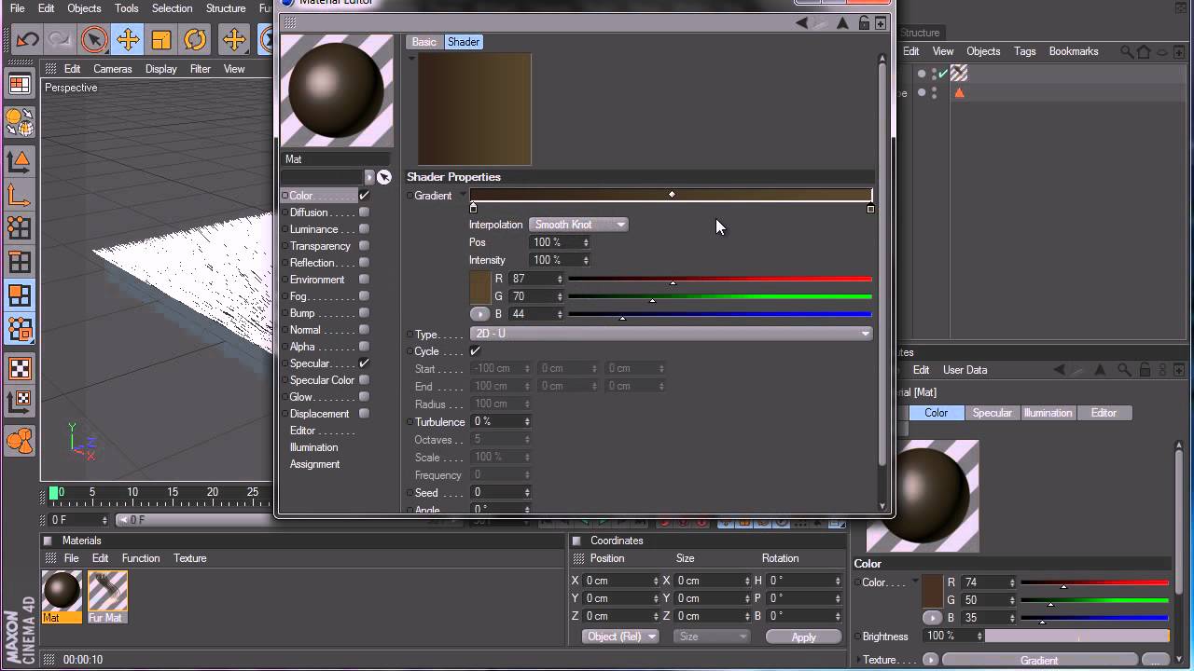The width and height of the screenshot is (1194, 671).
Task: Select the Scale tool
Action: coord(161,39)
